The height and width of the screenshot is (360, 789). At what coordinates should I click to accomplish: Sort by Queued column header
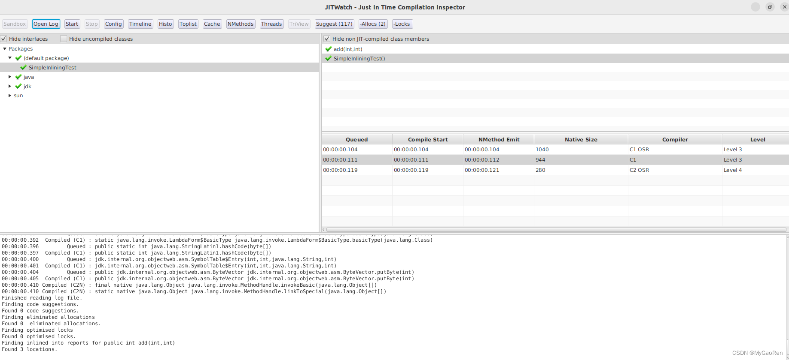357,139
